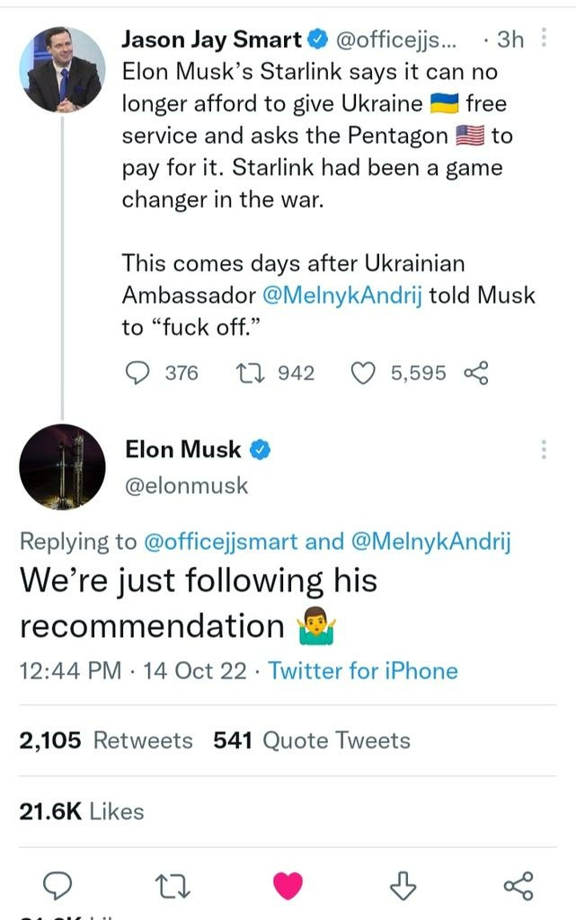Reply to Elon Musk's tweet

pos(58,886)
